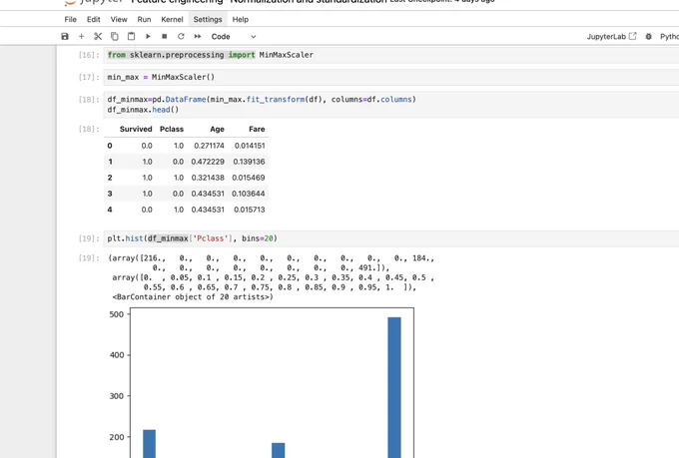
Task: Click the bug debugger icon in the toolbar
Action: [x=648, y=36]
